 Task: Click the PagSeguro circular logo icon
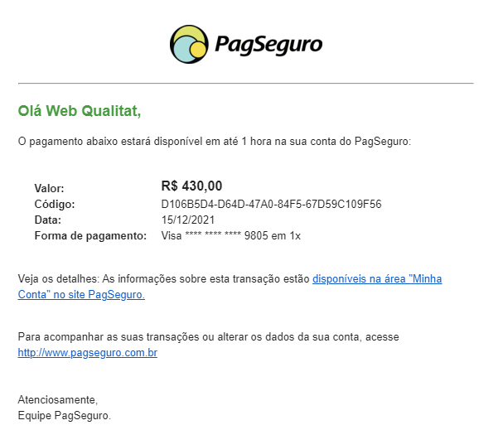pyautogui.click(x=189, y=44)
